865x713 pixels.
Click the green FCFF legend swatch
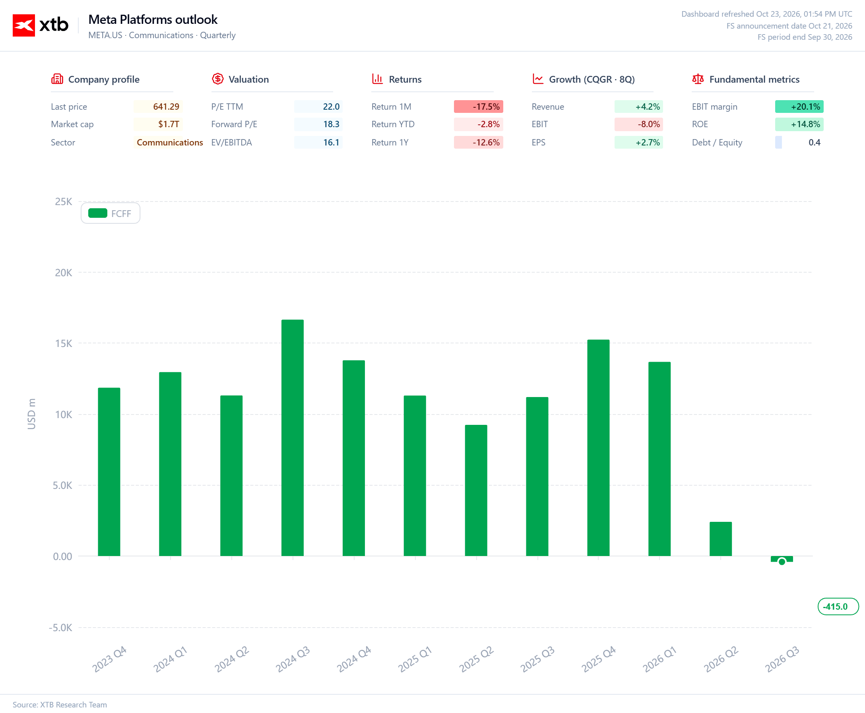click(98, 213)
